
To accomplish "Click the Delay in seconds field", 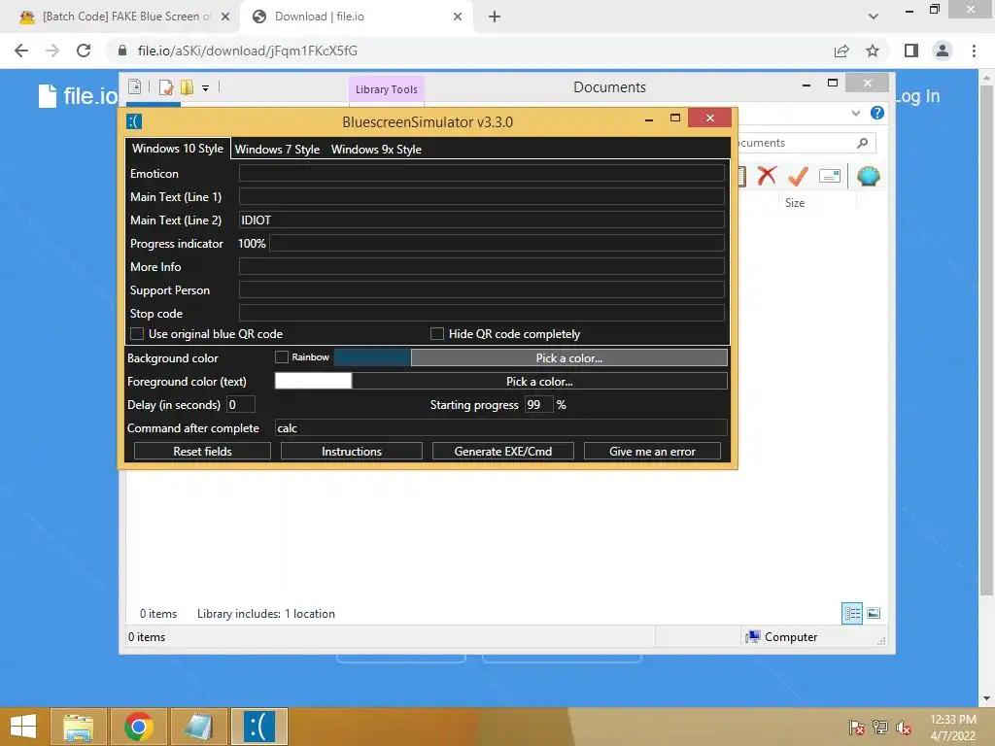I will pos(241,405).
